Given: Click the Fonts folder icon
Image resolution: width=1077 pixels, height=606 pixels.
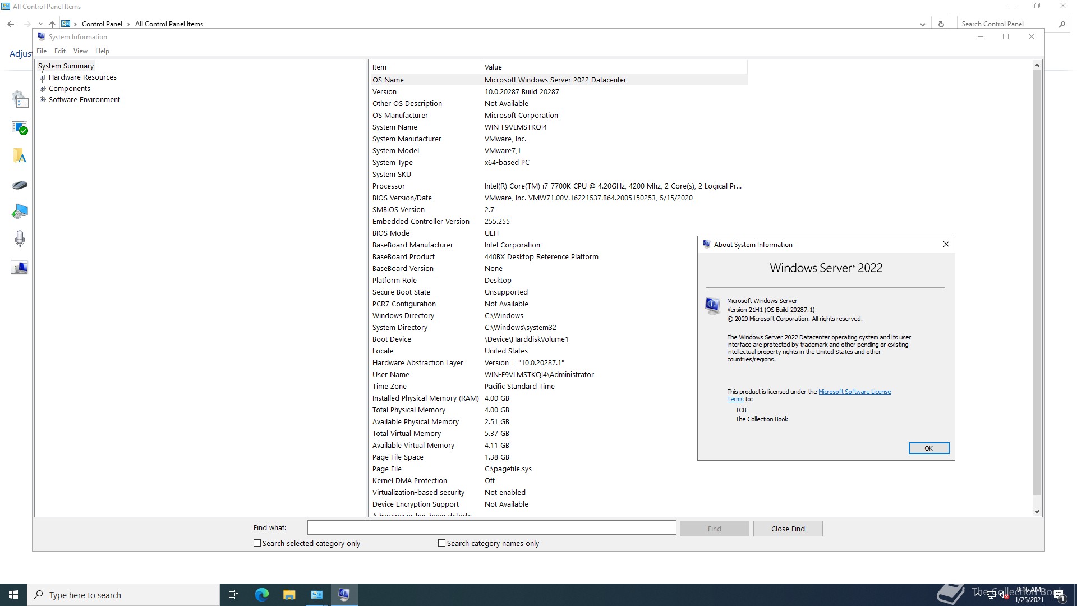Looking at the screenshot, I should 20,156.
